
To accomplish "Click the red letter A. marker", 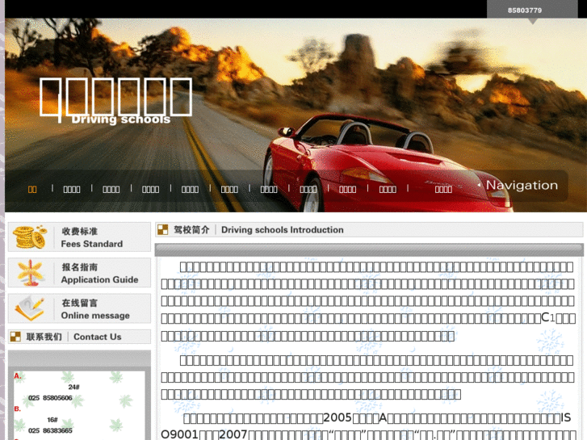I will [x=18, y=376].
